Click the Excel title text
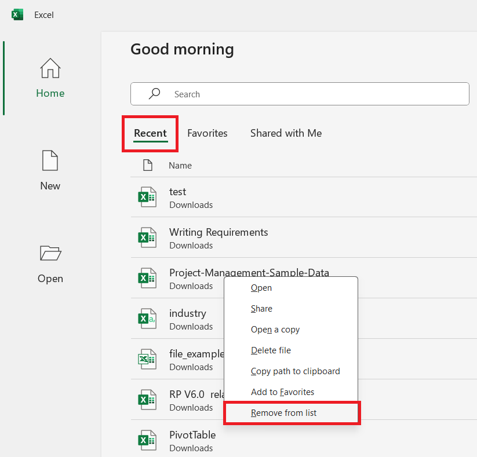Image resolution: width=477 pixels, height=457 pixels. pos(44,15)
